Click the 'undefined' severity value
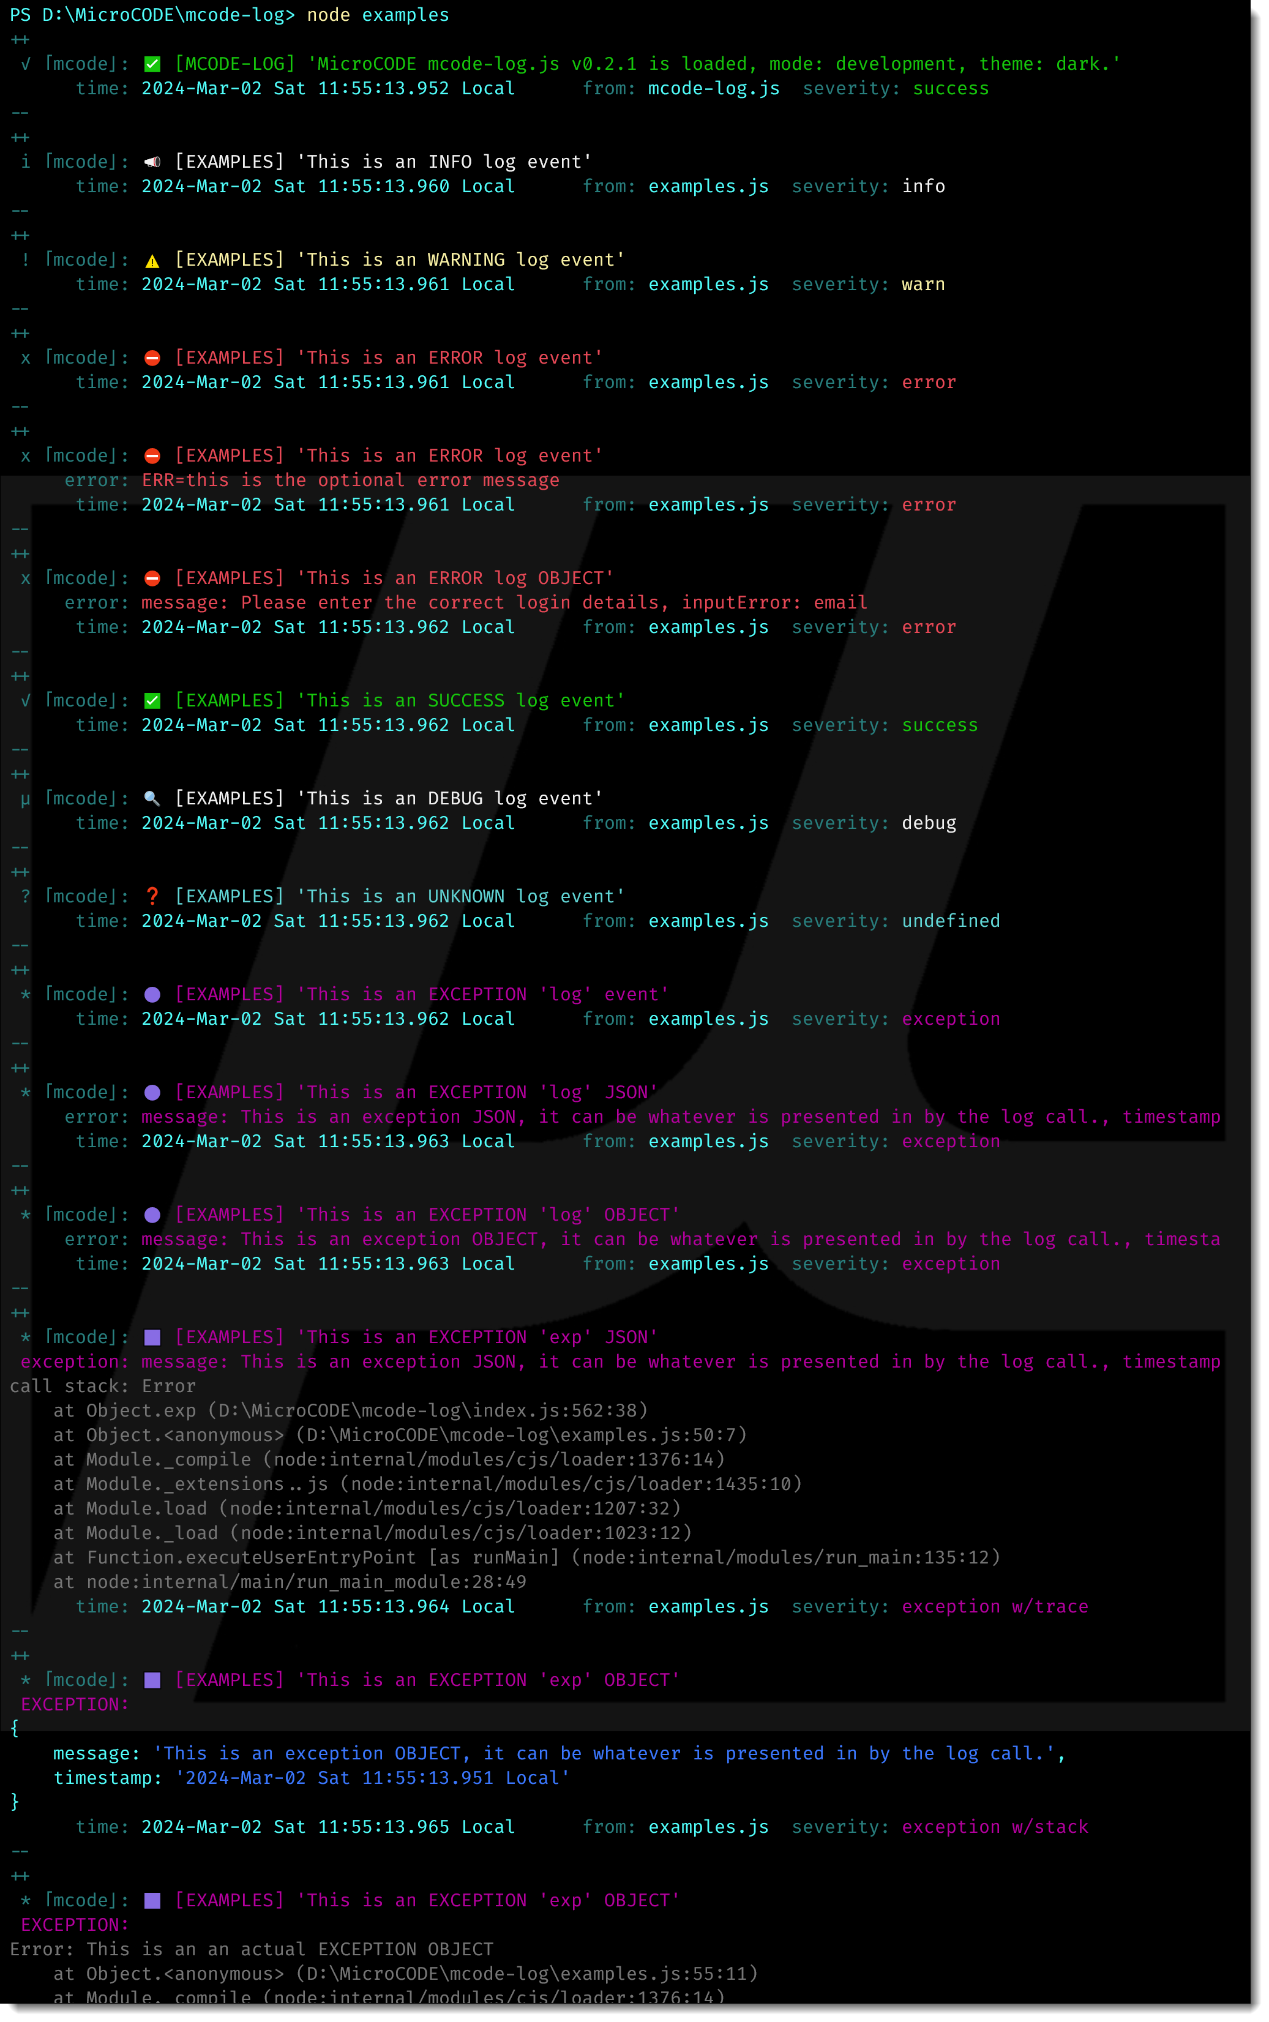 [x=951, y=921]
